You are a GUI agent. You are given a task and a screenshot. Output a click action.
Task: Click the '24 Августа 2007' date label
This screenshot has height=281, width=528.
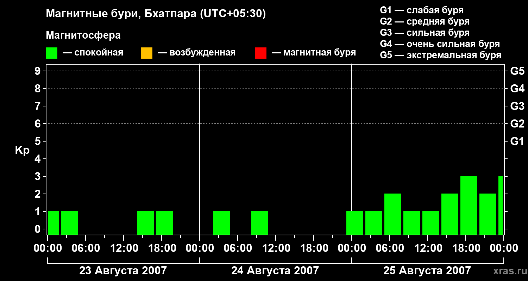click(x=275, y=271)
